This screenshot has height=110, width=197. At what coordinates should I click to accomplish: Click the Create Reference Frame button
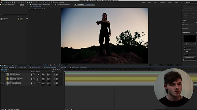[190, 57]
